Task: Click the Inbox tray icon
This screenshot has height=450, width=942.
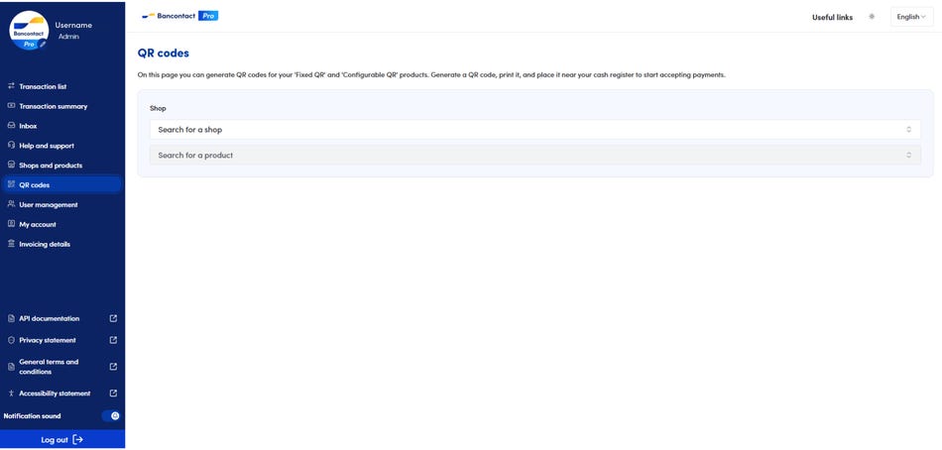Action: click(x=11, y=126)
